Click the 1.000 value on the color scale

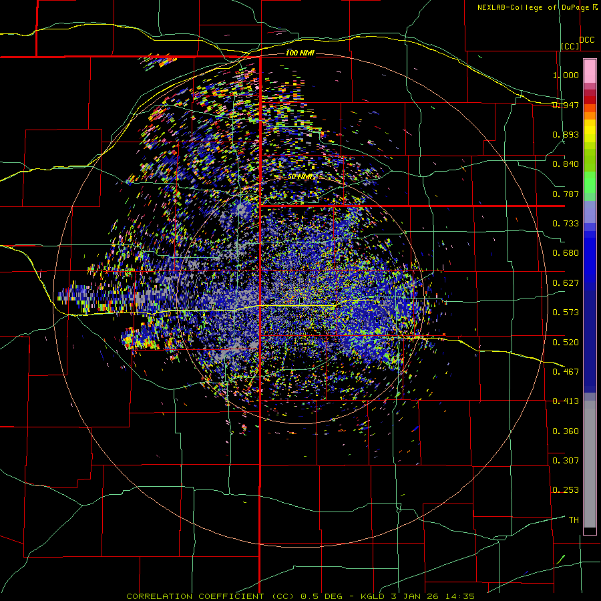click(x=566, y=75)
